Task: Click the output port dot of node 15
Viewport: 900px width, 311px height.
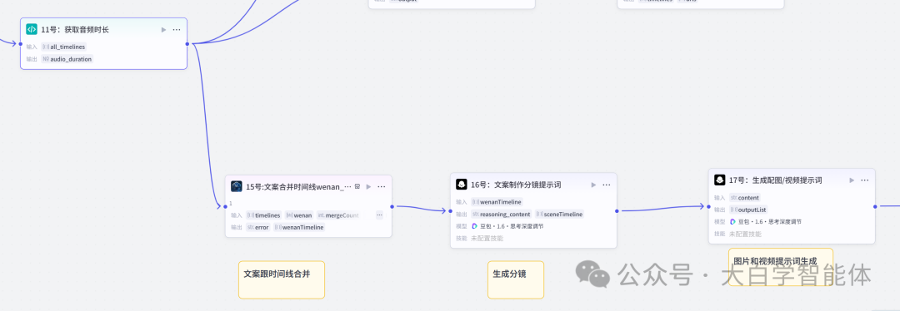Action: [x=392, y=207]
